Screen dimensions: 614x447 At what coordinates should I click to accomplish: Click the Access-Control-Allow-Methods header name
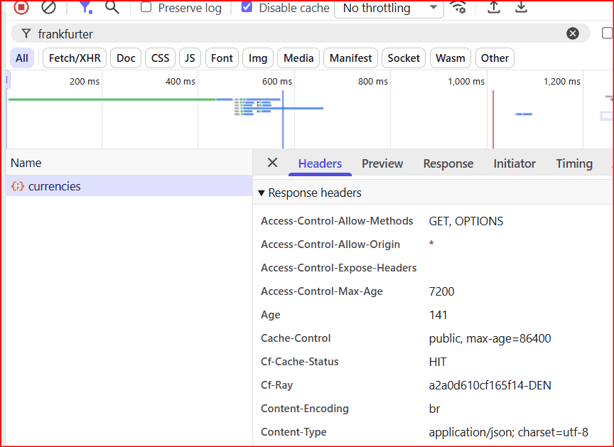point(337,221)
